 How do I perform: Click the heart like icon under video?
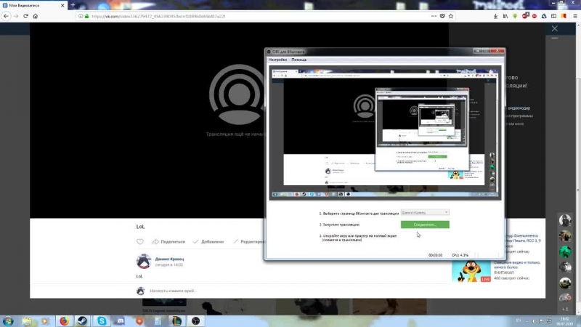tap(140, 241)
